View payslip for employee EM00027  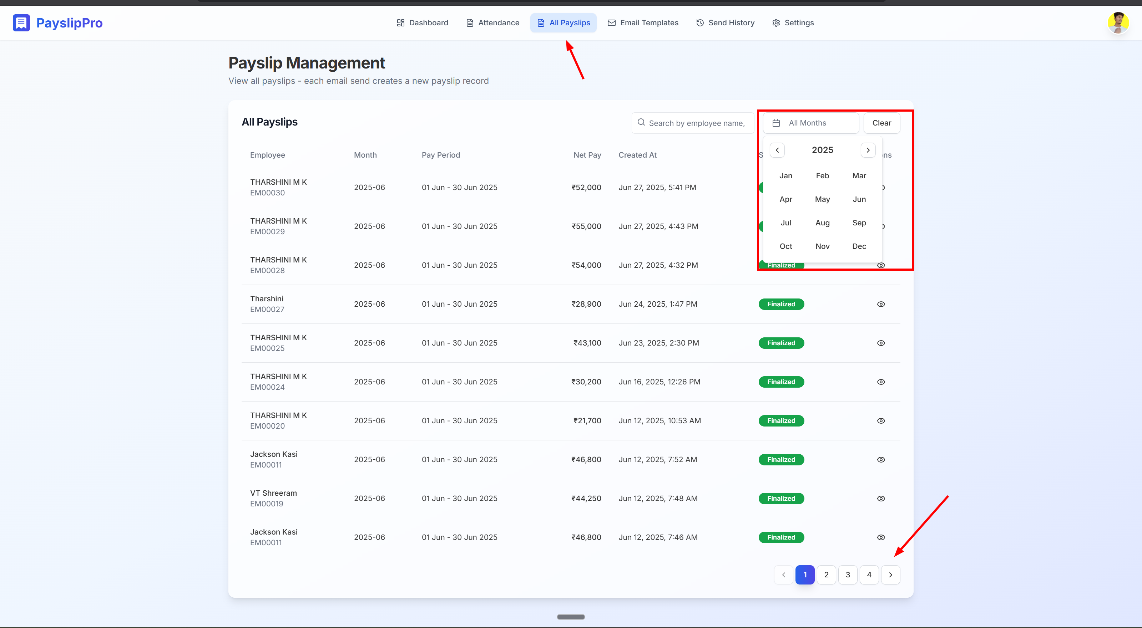click(881, 304)
